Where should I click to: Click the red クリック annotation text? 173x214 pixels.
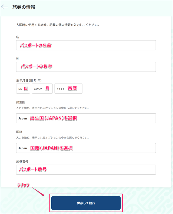23,185
